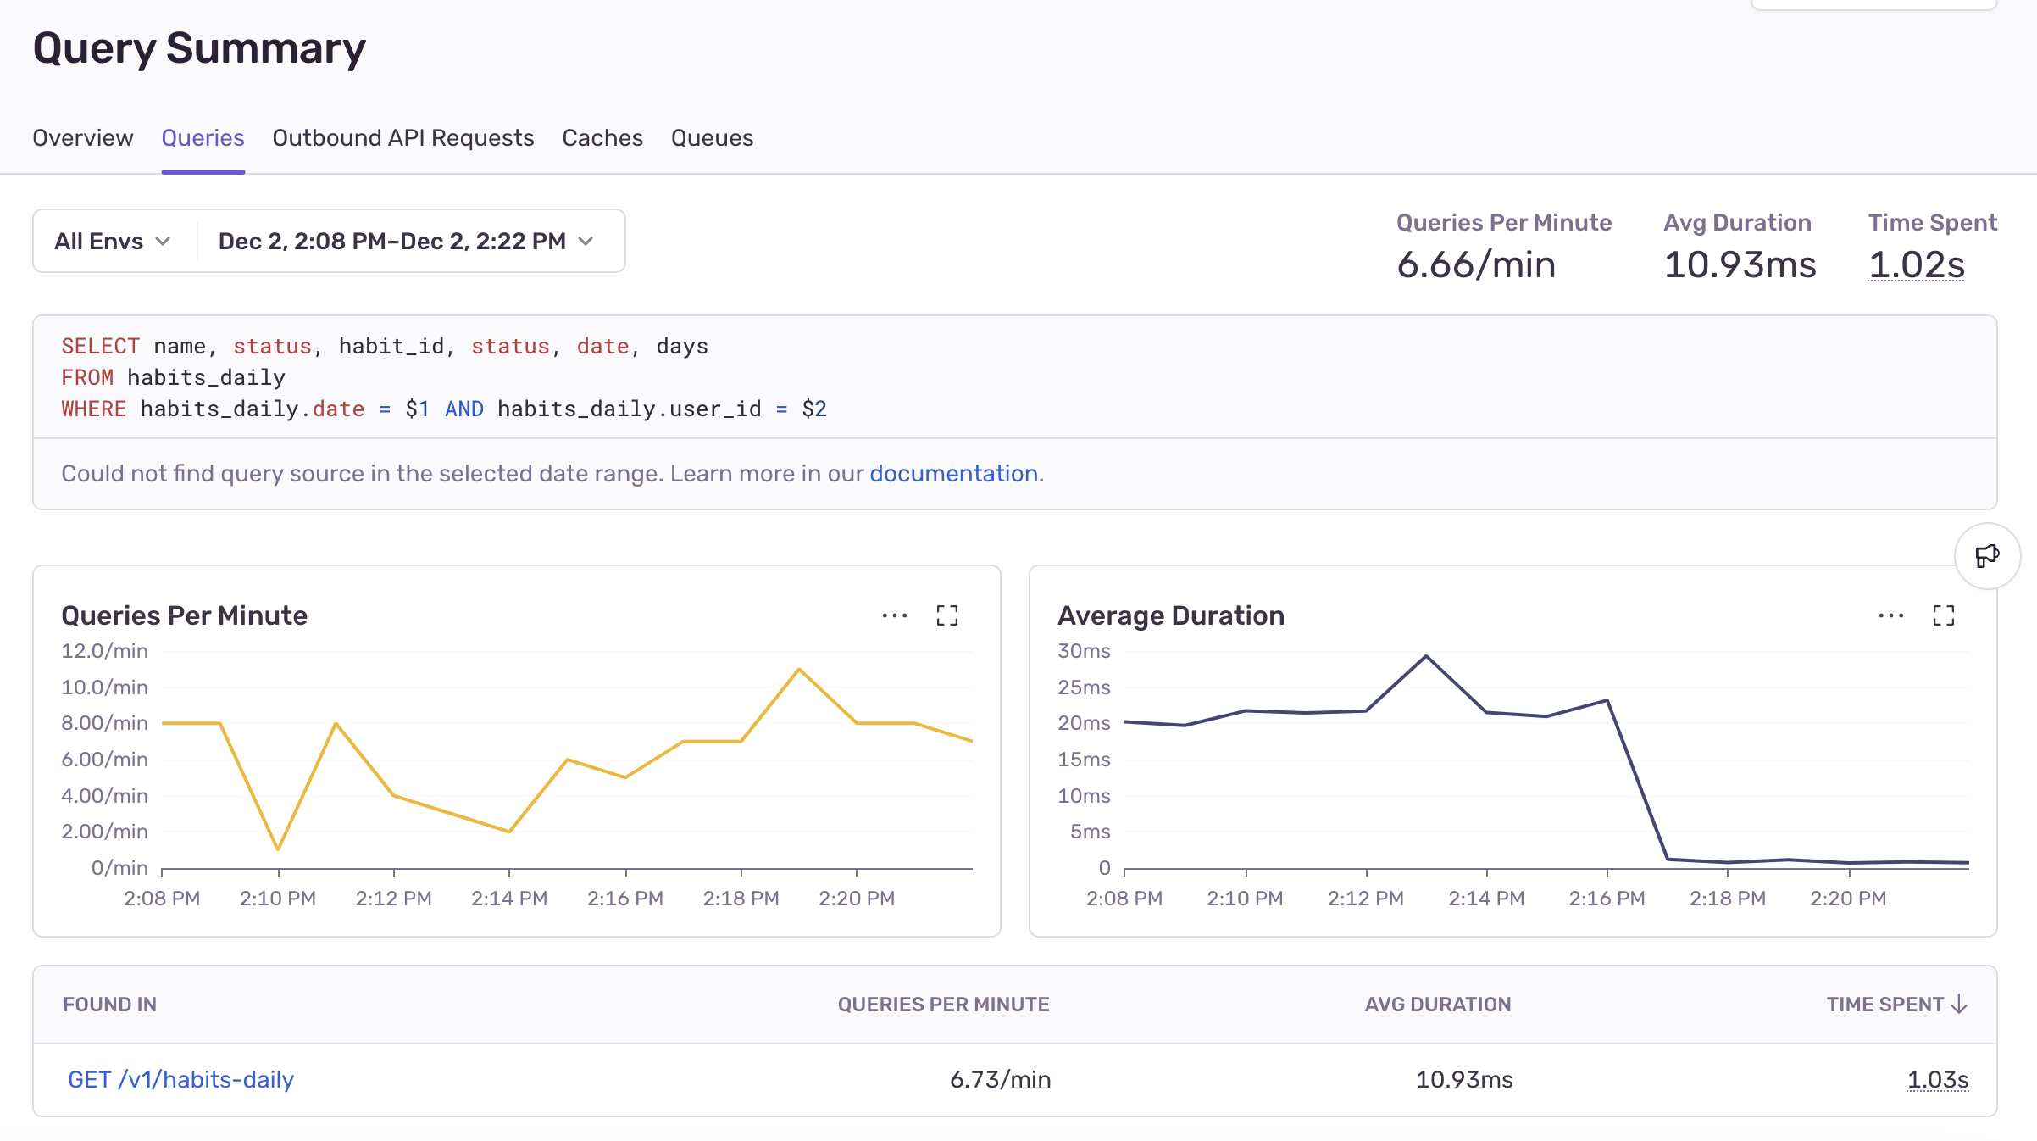Expand Queries Per Minute chart fullscreen
The width and height of the screenshot is (2037, 1141).
point(946,615)
